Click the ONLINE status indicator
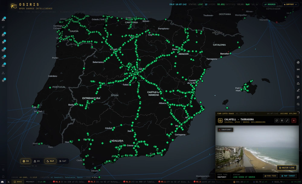Image resolution: width=302 pixels, height=184 pixels. (x=296, y=182)
